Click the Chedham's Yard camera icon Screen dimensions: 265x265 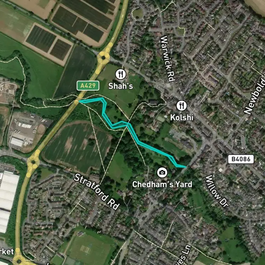(162, 172)
